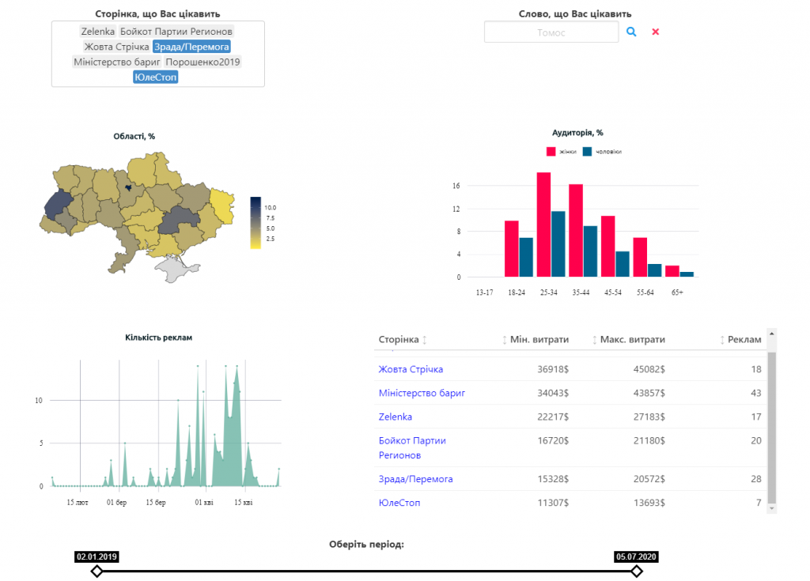Deselect the Зрада/Перемога page tag
The height and width of the screenshot is (581, 810).
click(191, 47)
